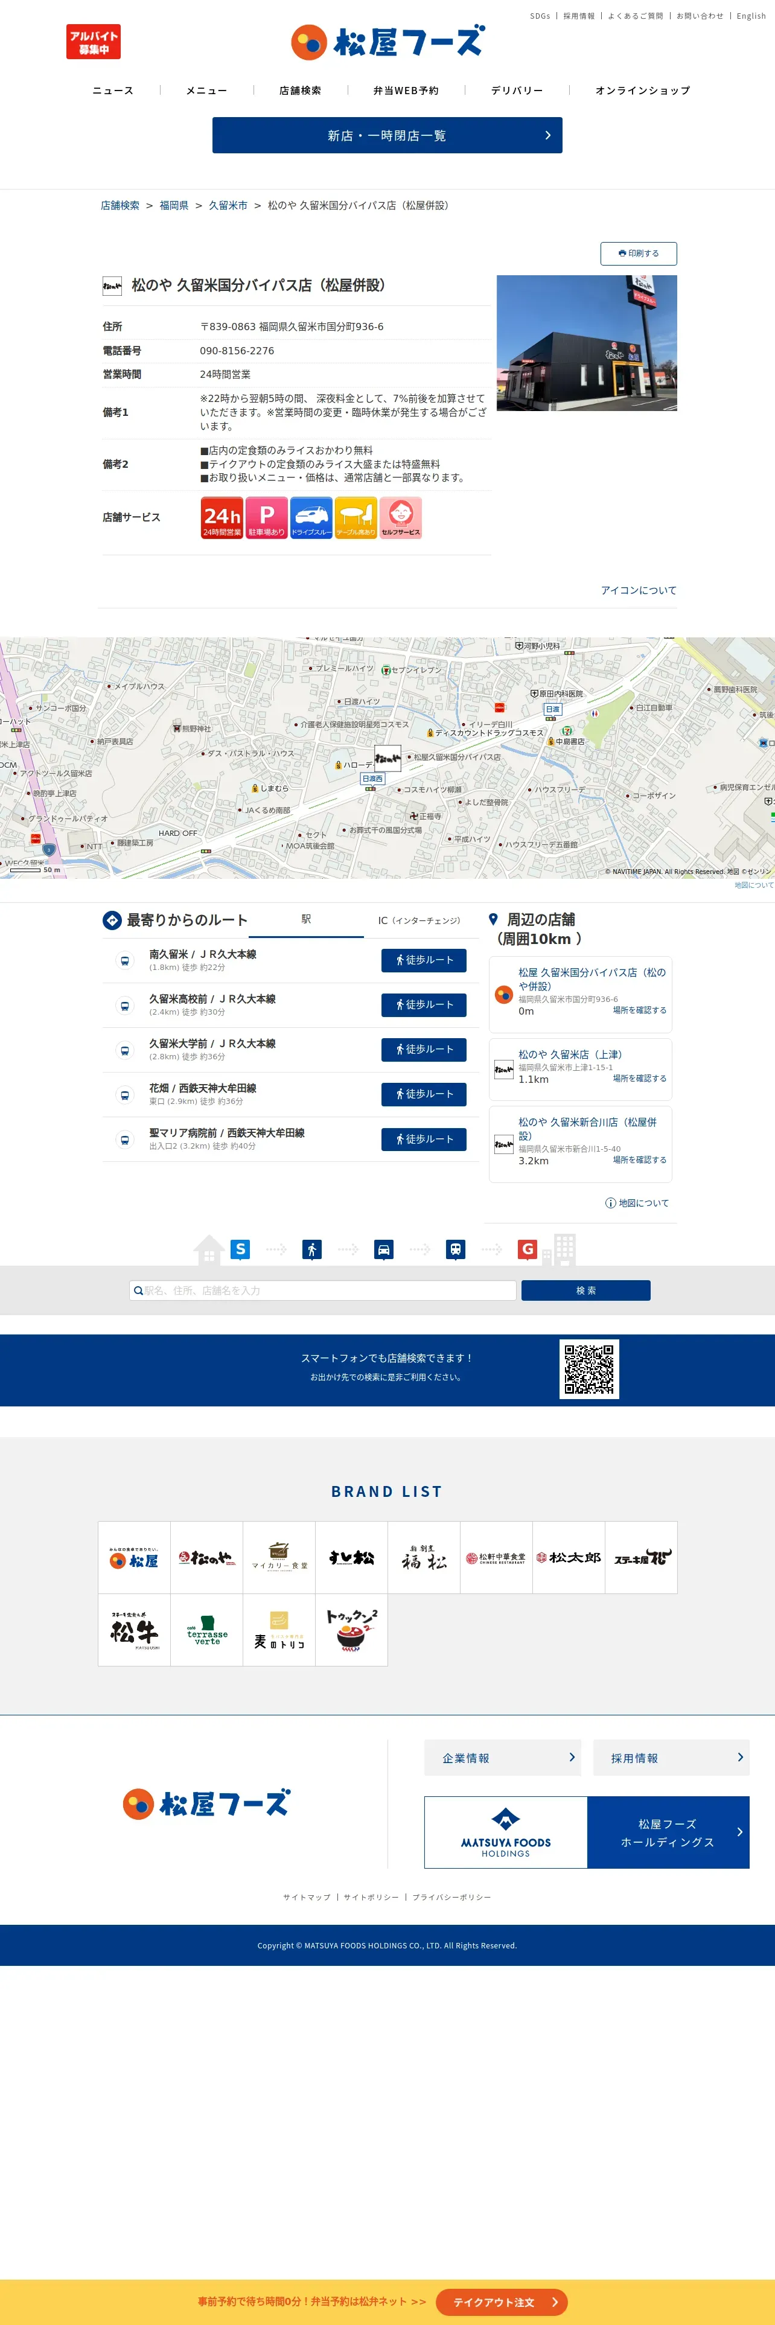Click the train route step icon
Image resolution: width=775 pixels, height=2325 pixels.
pyautogui.click(x=456, y=1249)
